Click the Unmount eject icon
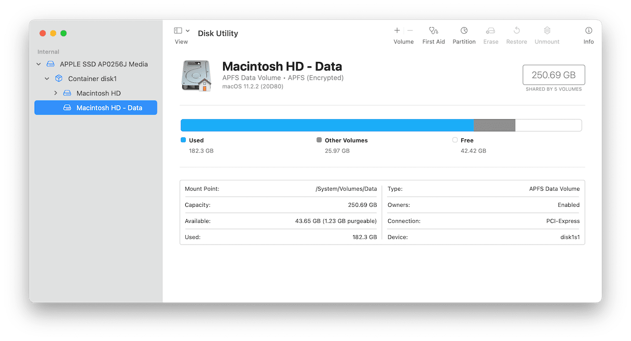Viewport: 631px width, 341px height. tap(547, 31)
